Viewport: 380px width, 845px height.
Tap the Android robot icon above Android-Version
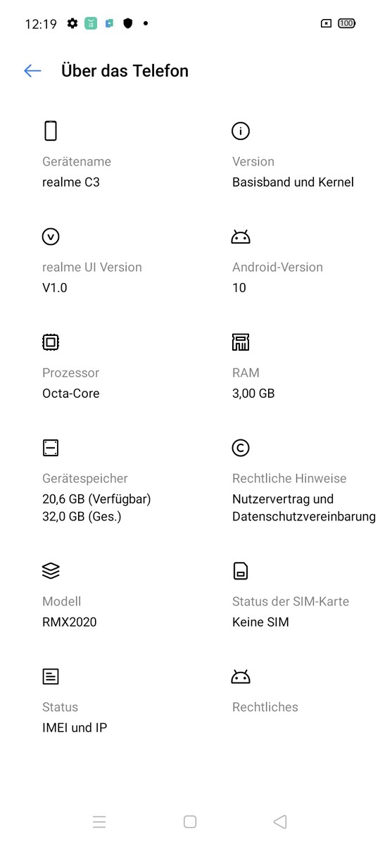click(241, 237)
